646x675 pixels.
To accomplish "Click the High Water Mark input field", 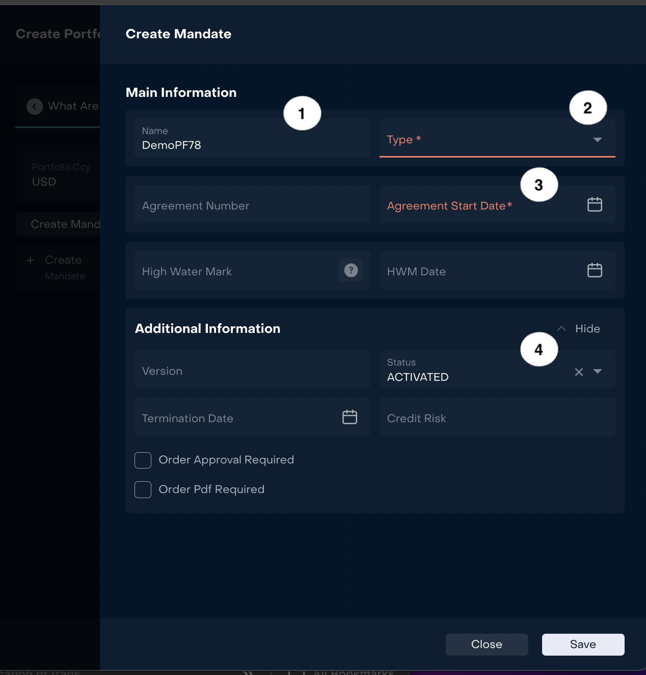I will pyautogui.click(x=234, y=271).
